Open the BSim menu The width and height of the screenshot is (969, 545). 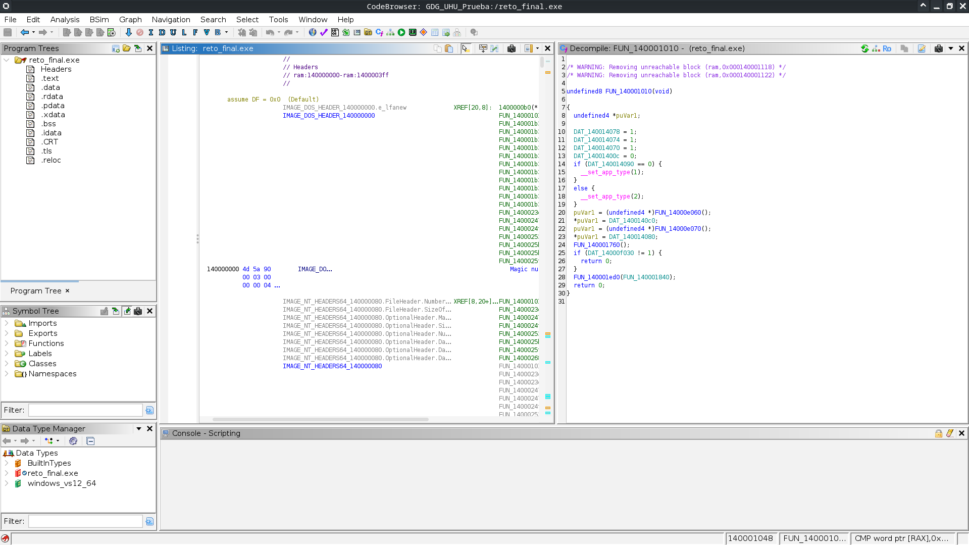[x=99, y=20]
